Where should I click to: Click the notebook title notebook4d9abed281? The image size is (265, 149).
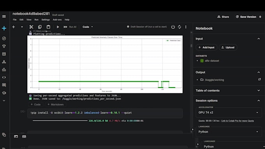point(31,14)
